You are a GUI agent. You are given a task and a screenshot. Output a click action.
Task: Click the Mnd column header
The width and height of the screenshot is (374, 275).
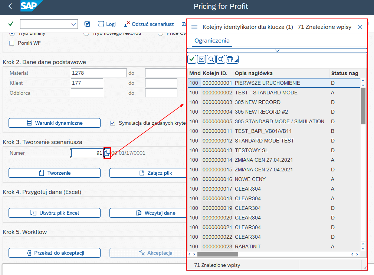point(195,73)
